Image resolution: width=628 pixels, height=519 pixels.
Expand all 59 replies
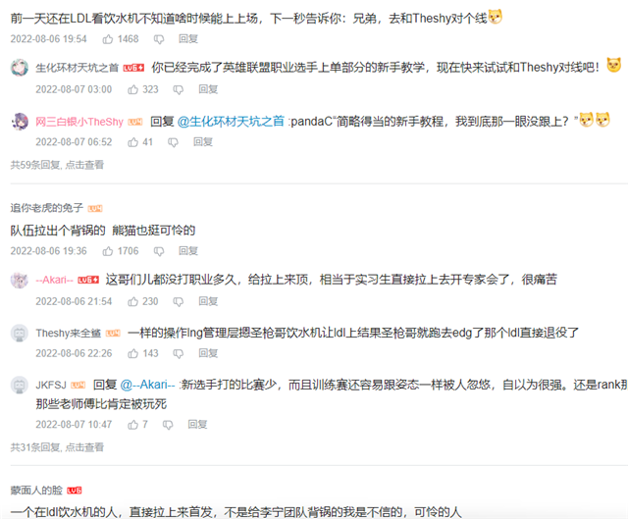(x=57, y=165)
